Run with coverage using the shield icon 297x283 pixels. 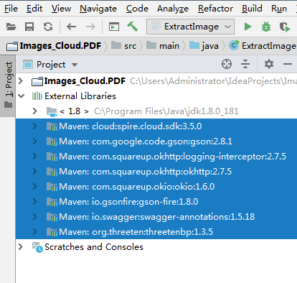click(x=285, y=27)
